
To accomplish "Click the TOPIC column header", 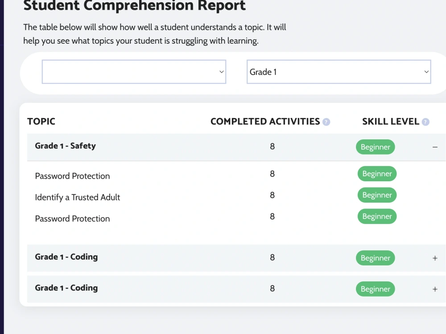I will pyautogui.click(x=41, y=122).
